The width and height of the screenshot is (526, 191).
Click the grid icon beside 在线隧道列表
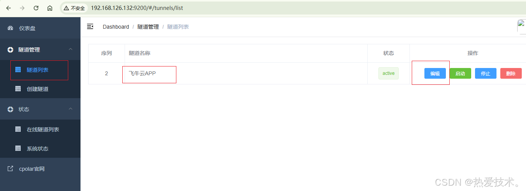[18, 129]
